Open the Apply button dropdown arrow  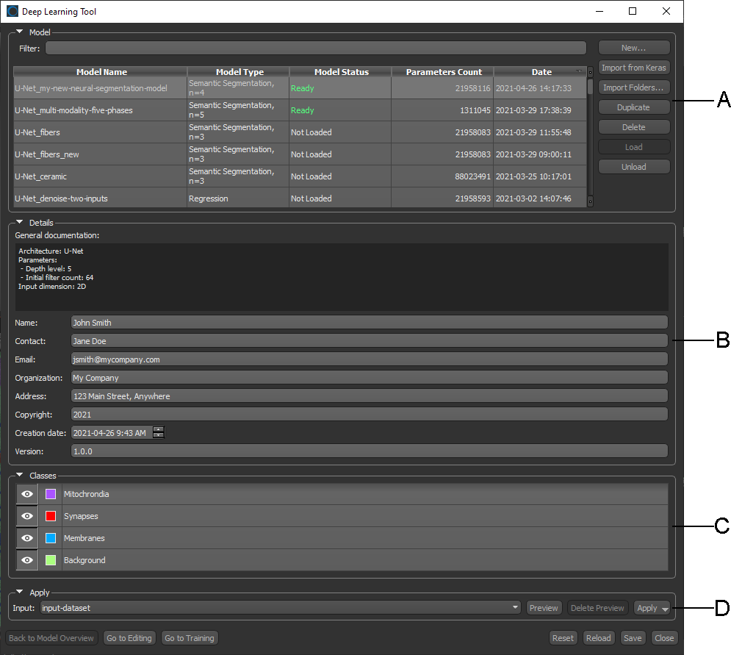(x=665, y=609)
